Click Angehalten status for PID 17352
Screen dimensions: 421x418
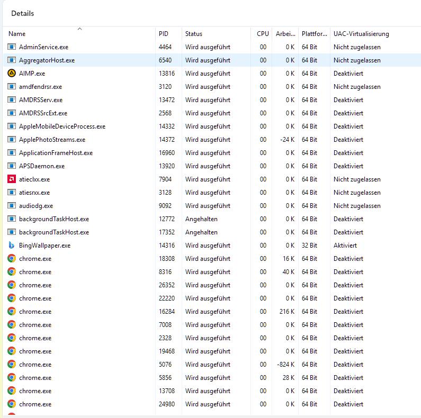point(201,232)
